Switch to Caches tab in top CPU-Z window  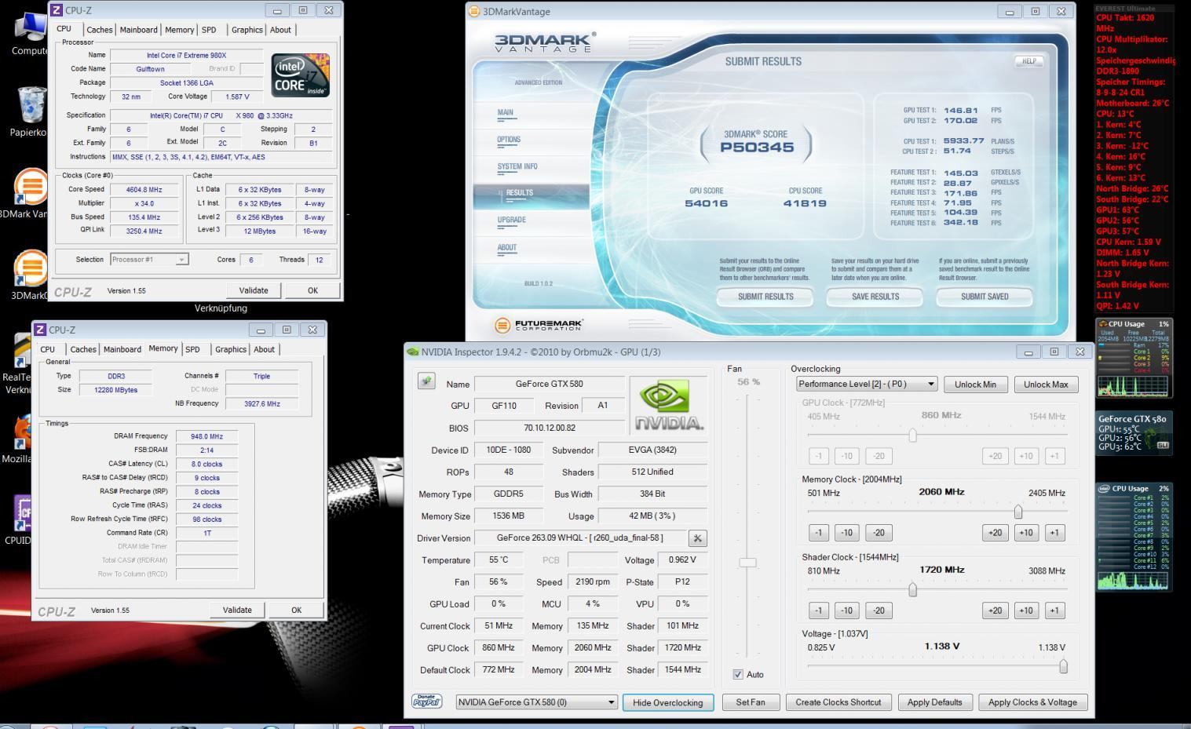pos(100,30)
